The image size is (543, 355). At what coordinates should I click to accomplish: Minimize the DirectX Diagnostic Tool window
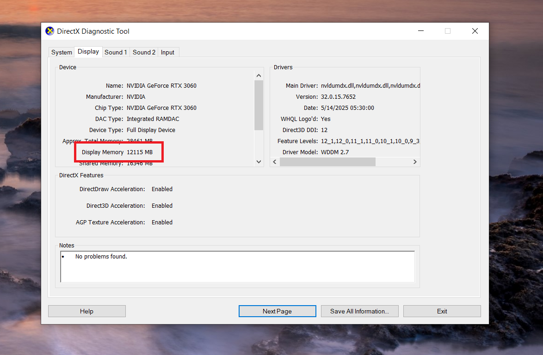click(420, 31)
